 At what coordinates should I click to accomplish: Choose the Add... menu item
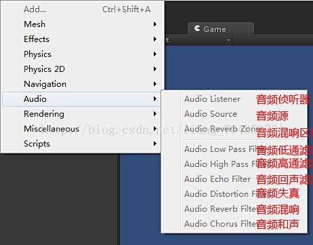tap(81, 10)
